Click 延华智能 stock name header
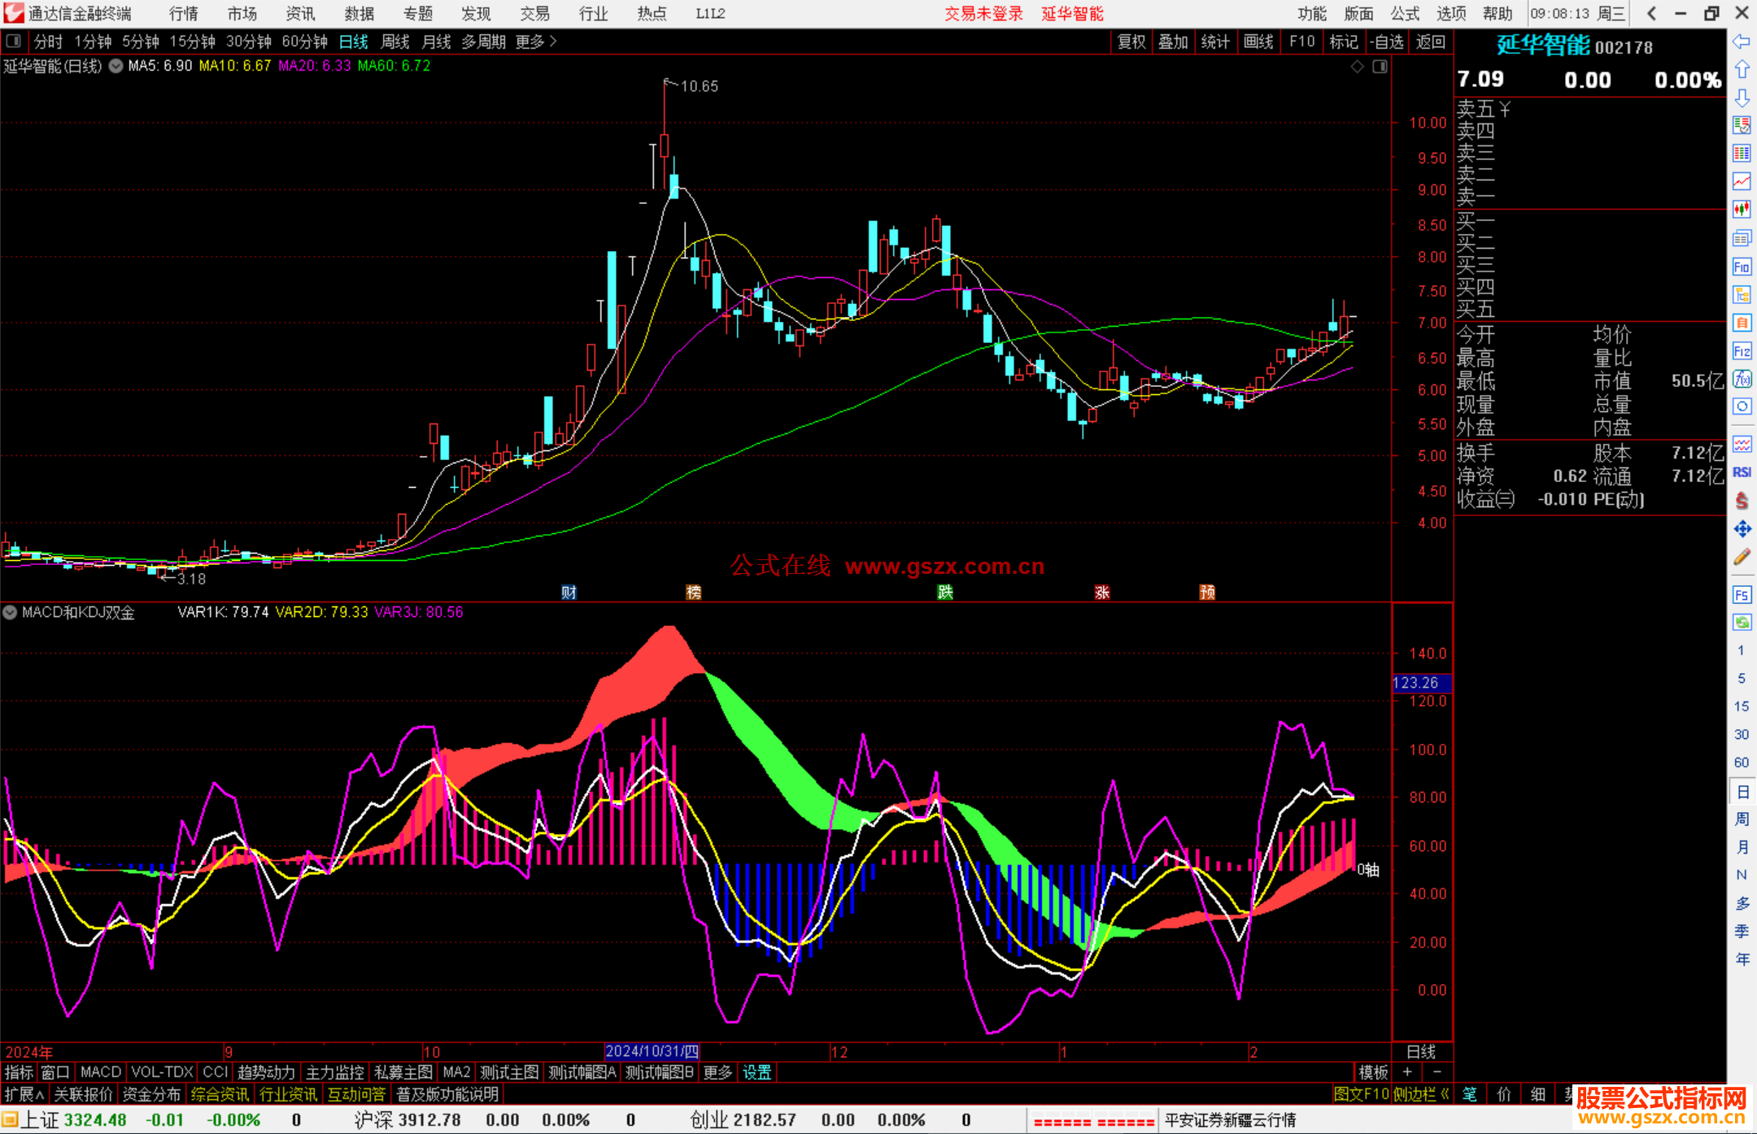Image resolution: width=1757 pixels, height=1134 pixels. tap(1543, 46)
